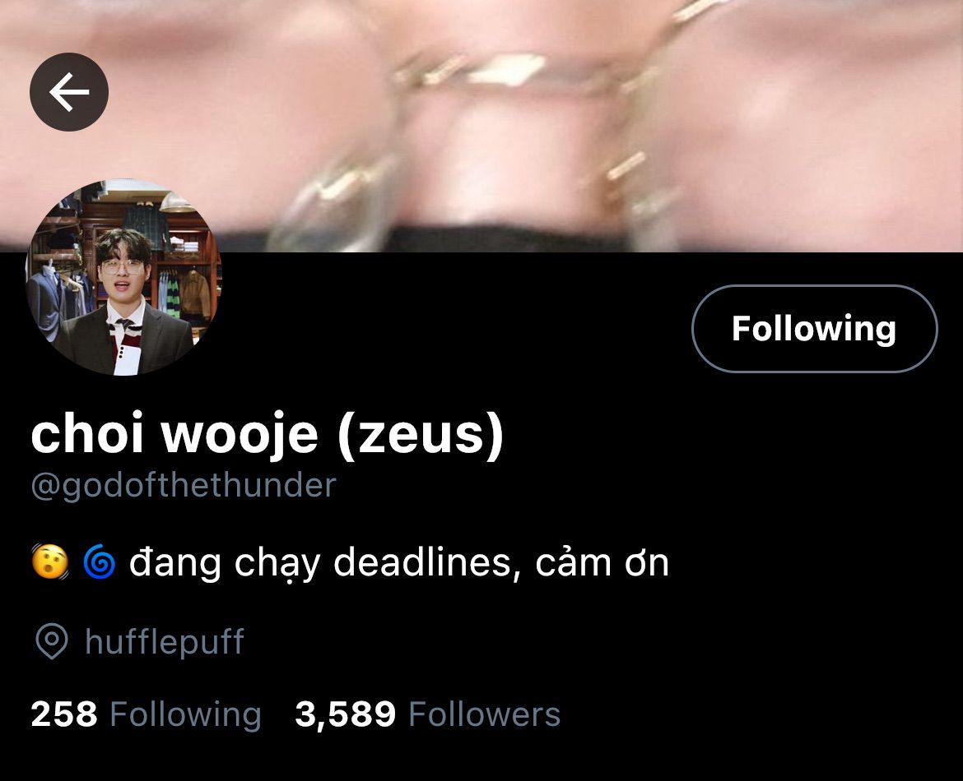Image resolution: width=963 pixels, height=781 pixels.
Task: Toggle the Following button
Action: tap(814, 328)
